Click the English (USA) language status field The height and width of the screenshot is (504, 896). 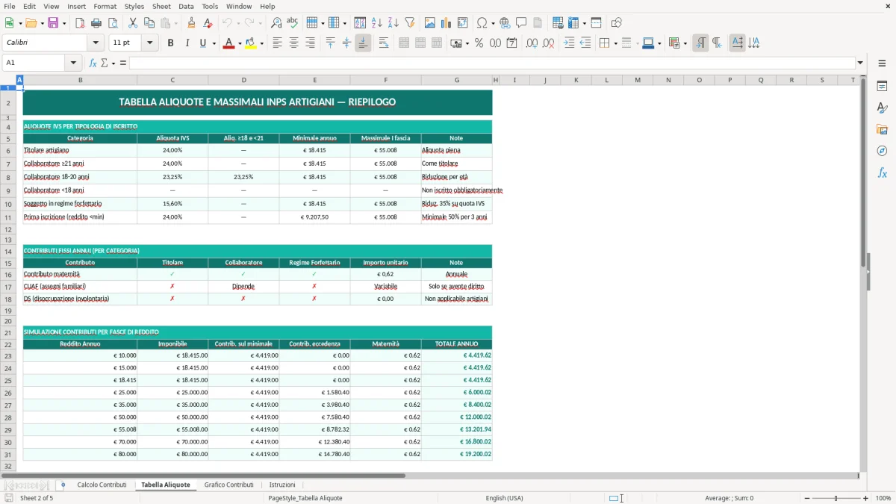504,498
